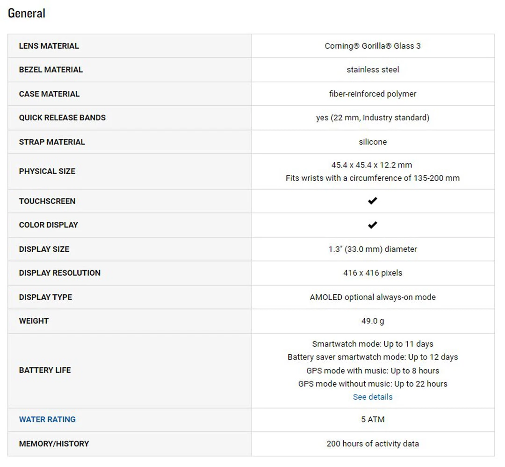Viewport: 505px width, 467px height.
Task: Click the fiber-reinforced polymer value
Action: tap(373, 94)
